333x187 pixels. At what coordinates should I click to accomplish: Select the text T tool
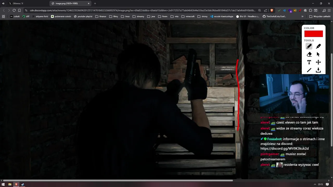pyautogui.click(x=309, y=62)
